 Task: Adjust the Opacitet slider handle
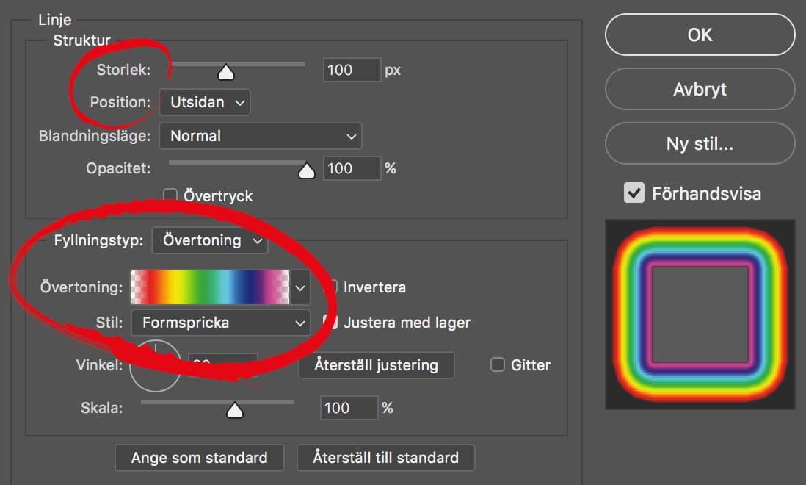pos(306,170)
